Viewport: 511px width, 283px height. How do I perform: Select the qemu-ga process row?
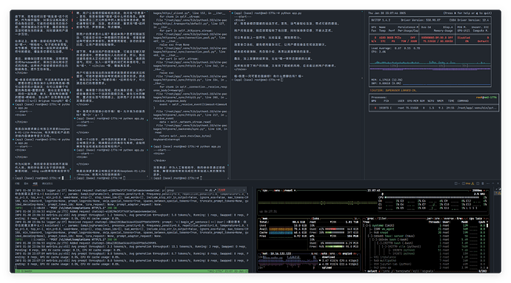coord(424,267)
